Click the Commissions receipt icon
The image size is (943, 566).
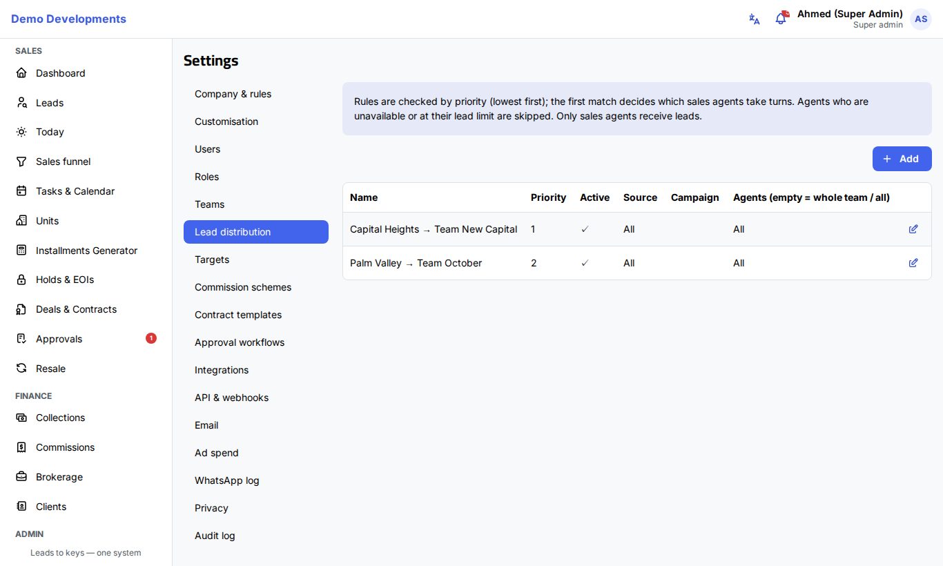21,447
